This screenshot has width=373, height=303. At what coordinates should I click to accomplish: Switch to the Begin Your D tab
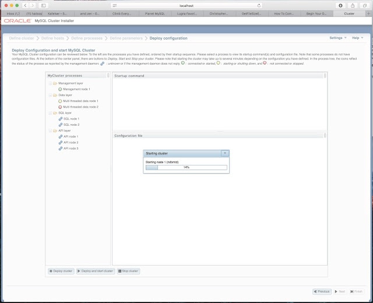[316, 13]
